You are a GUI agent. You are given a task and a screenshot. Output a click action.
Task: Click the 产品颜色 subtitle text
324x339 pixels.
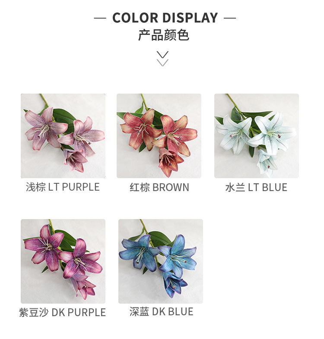click(164, 35)
